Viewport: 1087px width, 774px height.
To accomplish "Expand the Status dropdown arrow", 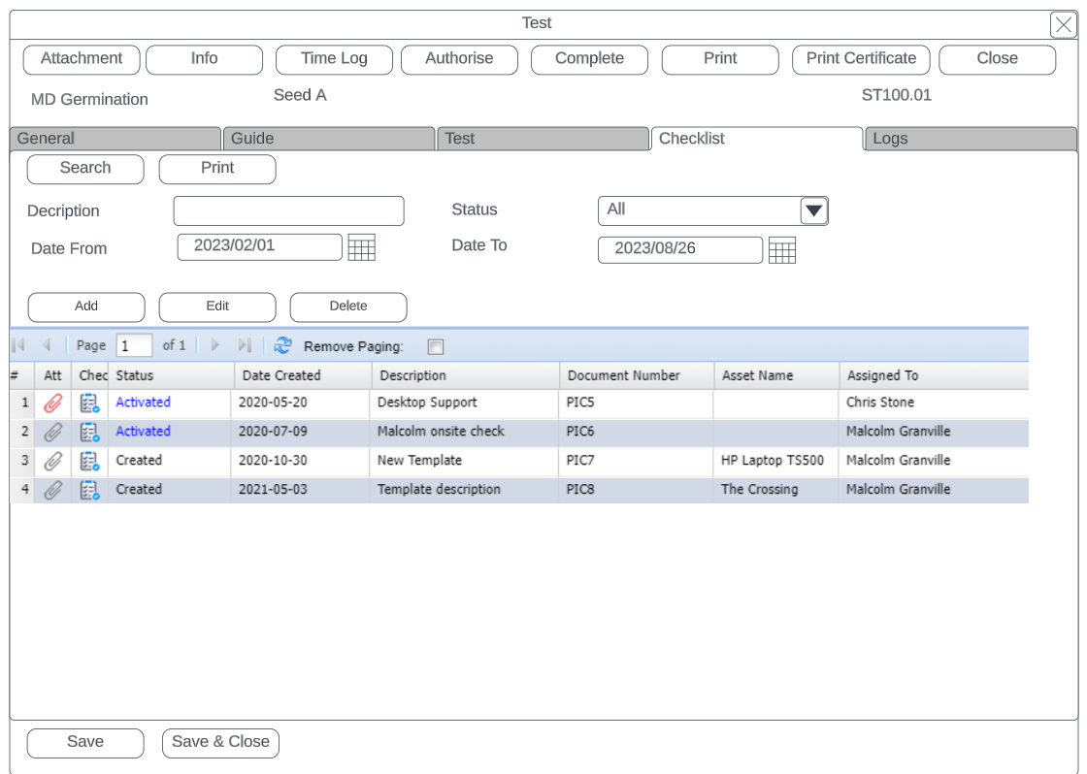I will pos(813,210).
